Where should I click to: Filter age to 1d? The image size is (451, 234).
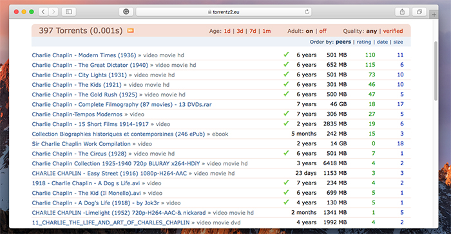[x=227, y=31]
